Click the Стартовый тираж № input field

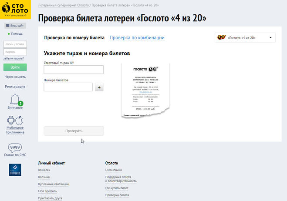74,70
